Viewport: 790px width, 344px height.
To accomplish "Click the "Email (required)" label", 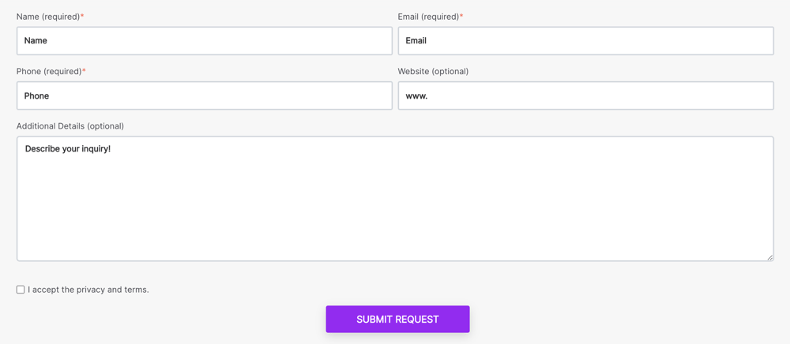I will click(x=428, y=17).
